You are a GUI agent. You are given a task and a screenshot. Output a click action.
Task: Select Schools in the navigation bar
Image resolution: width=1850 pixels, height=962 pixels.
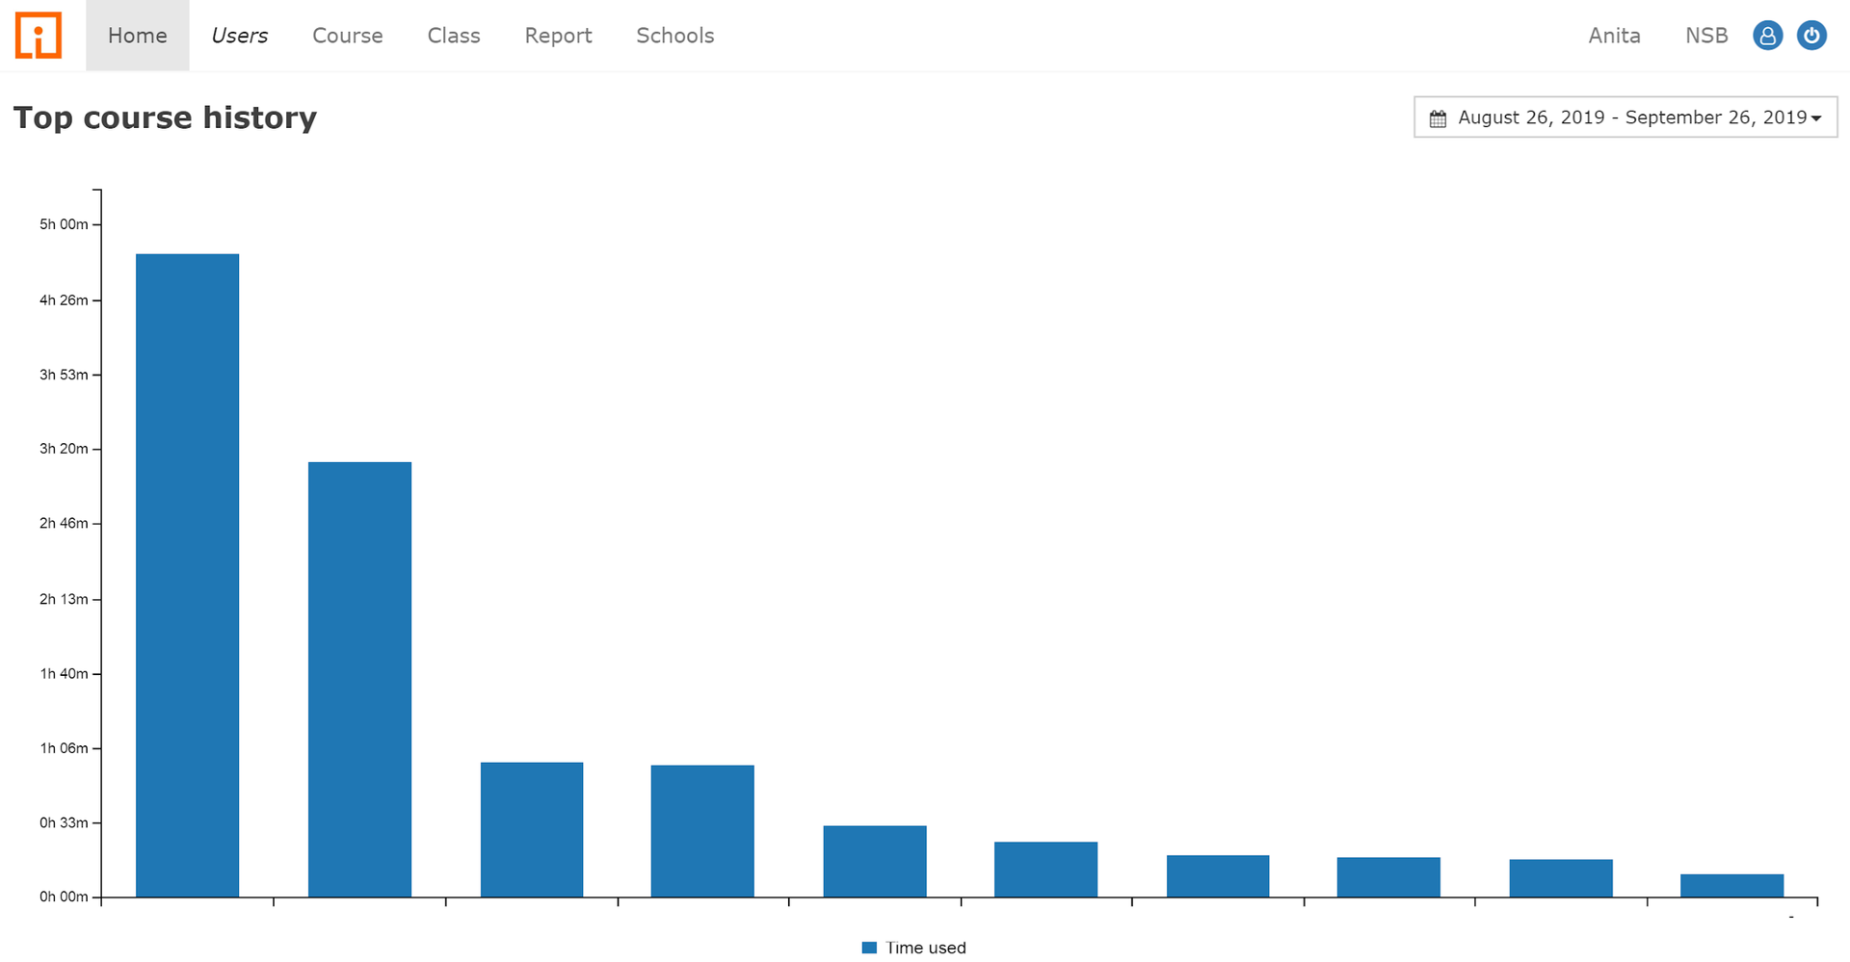(x=674, y=36)
